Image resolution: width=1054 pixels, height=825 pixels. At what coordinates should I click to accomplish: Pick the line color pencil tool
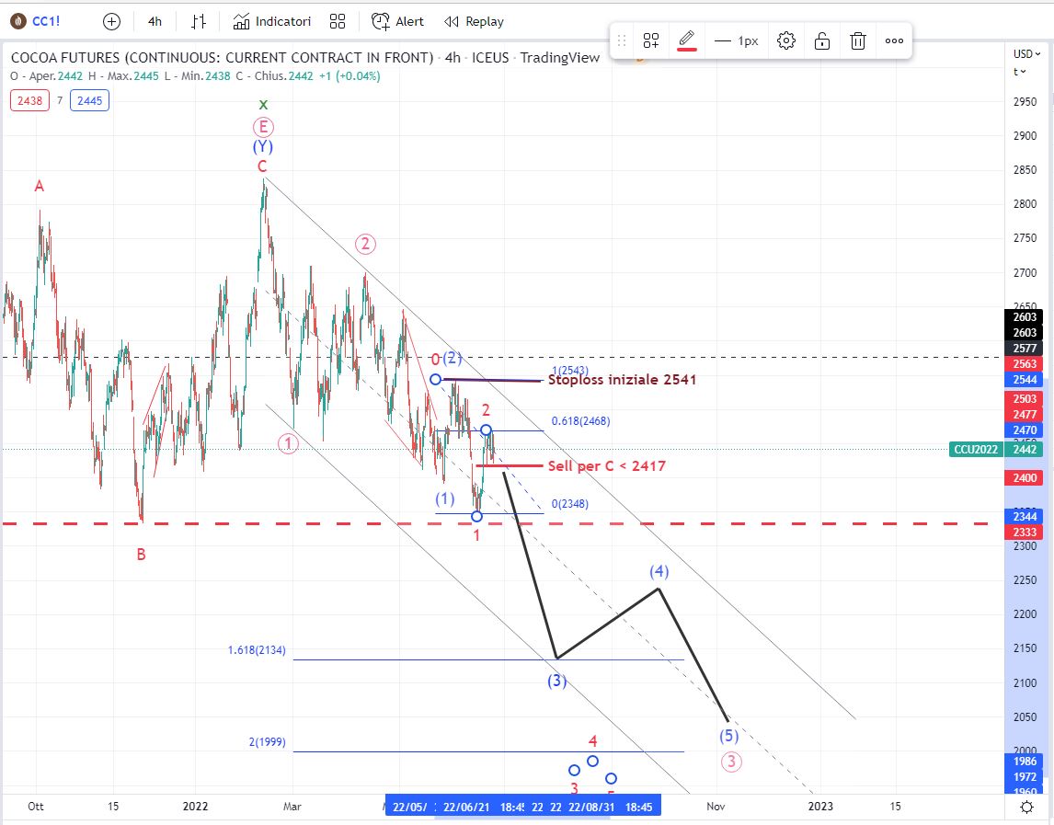pos(686,40)
